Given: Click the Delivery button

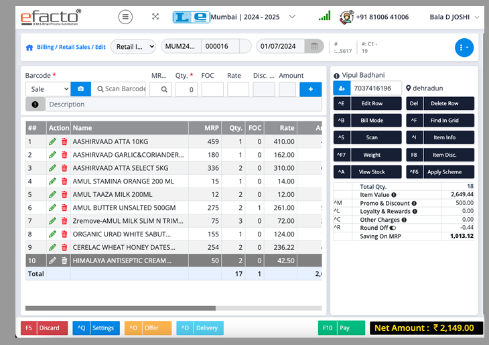Looking at the screenshot, I should [200, 328].
